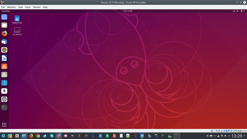Image resolution: width=247 pixels, height=139 pixels.
Task: Open Software Updater grey icon in dock
Action: pos(4,74)
